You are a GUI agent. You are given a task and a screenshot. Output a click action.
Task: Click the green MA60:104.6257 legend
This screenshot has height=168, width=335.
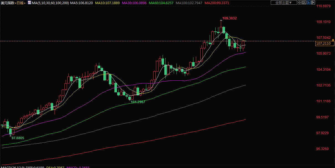pos(161,3)
